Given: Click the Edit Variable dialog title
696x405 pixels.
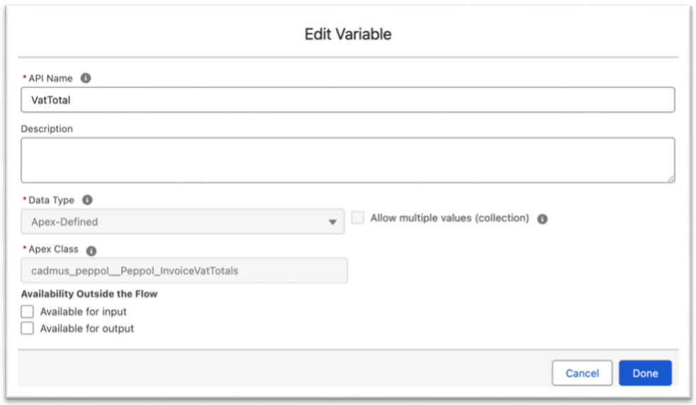Looking at the screenshot, I should pos(347,34).
